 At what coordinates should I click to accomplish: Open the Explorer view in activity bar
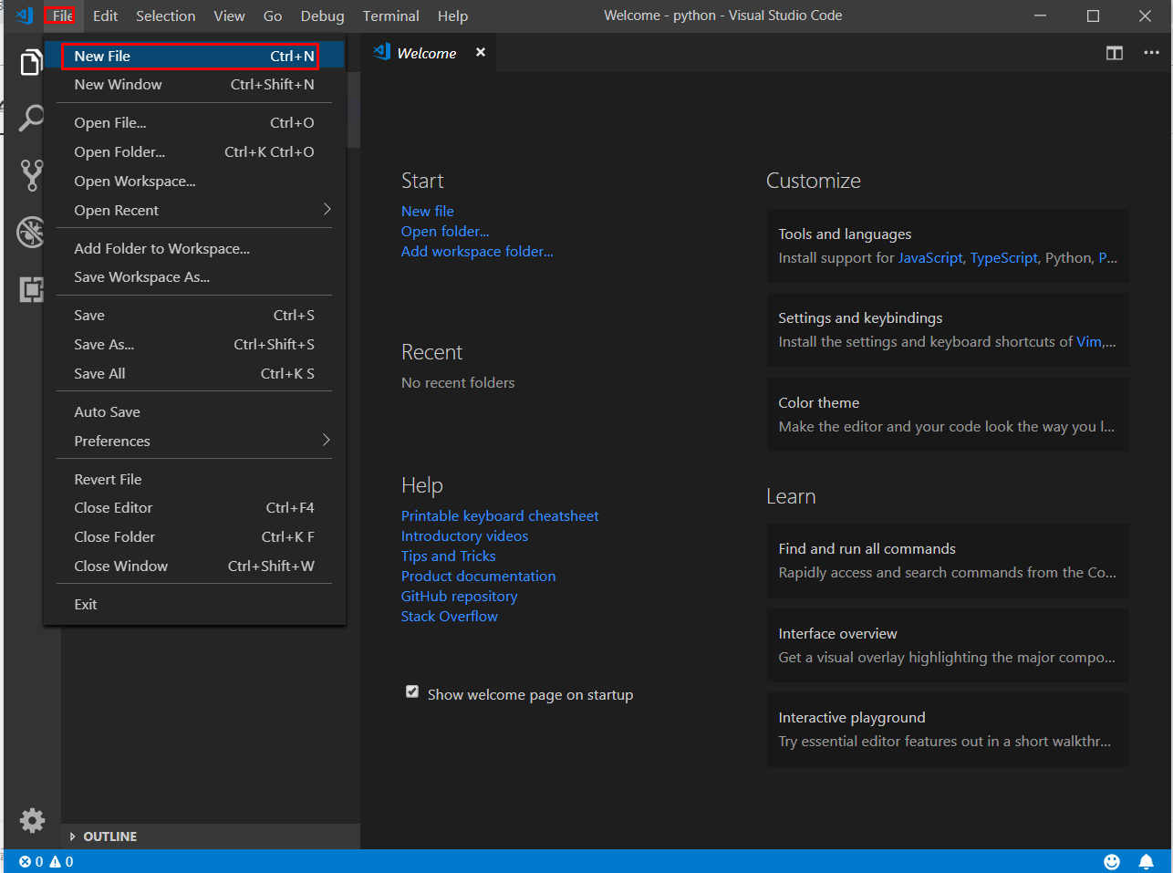pos(31,62)
